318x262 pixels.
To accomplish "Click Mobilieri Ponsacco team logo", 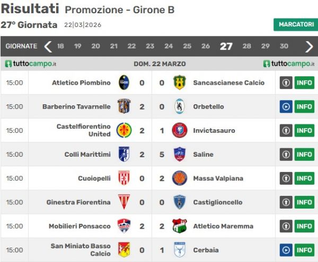I will coord(124,226).
